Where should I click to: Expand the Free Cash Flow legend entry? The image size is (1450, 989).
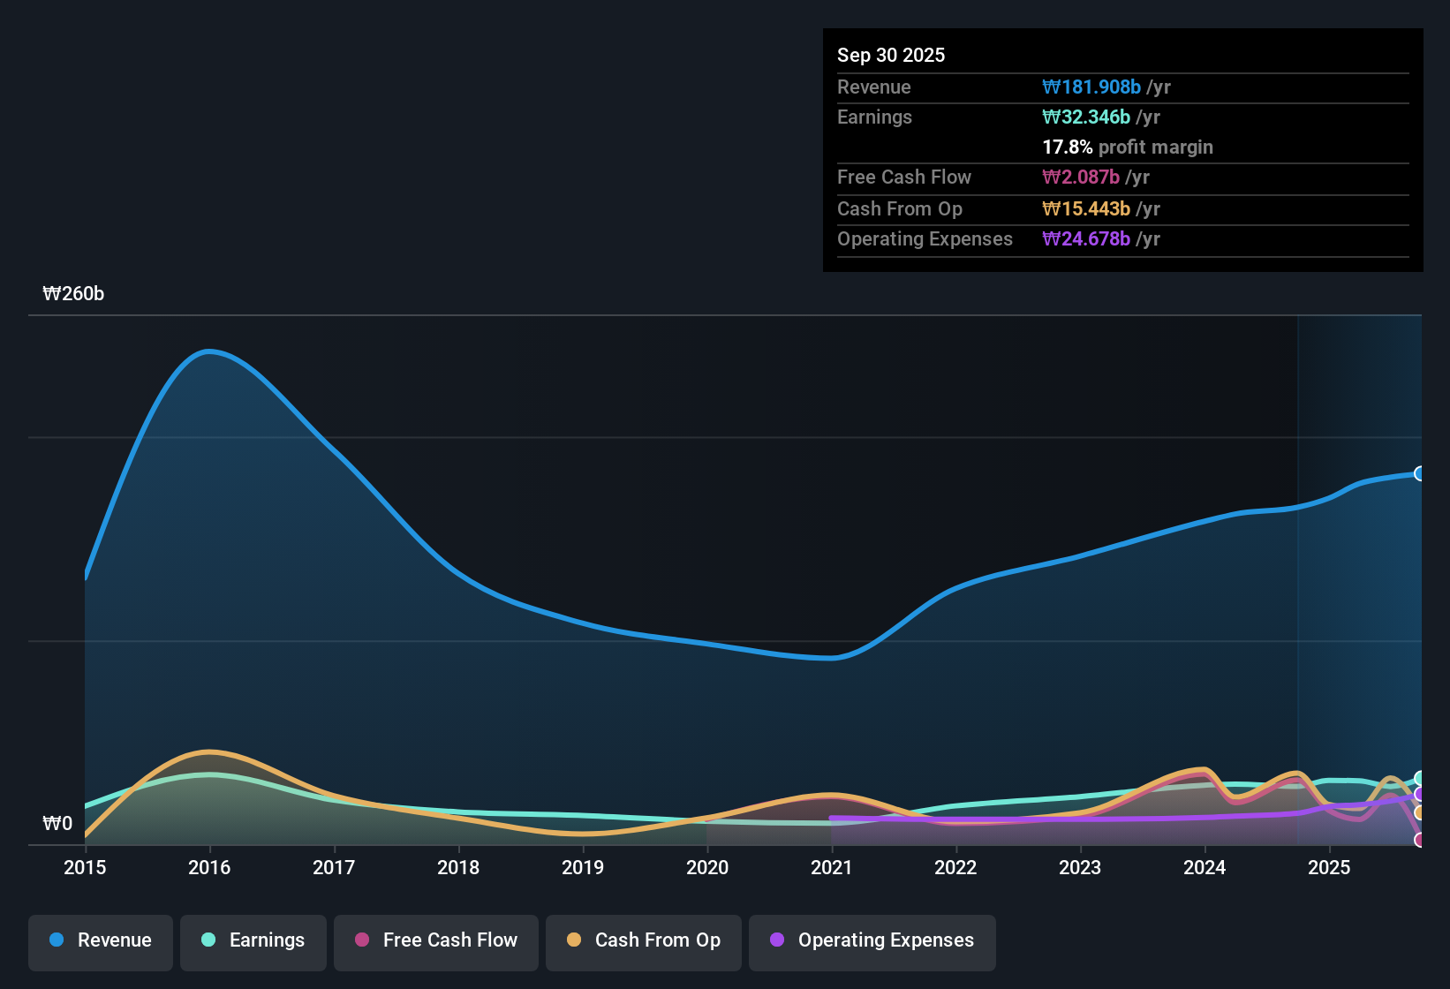tap(435, 941)
